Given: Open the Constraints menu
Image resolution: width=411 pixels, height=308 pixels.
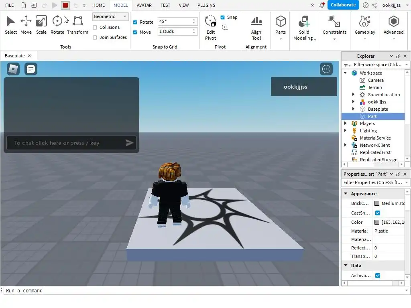Looking at the screenshot, I should click(334, 28).
